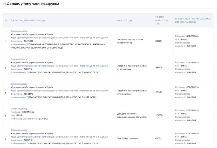Screen dimensions: 217x148
Task: Click 'Медімпульс плюс' company name in row 5
Action: (89, 143)
